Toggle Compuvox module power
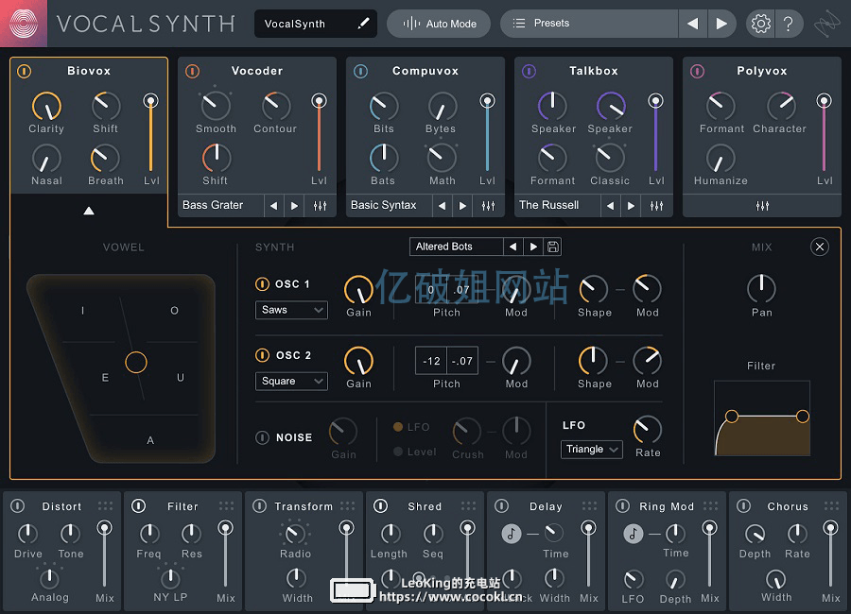 360,71
